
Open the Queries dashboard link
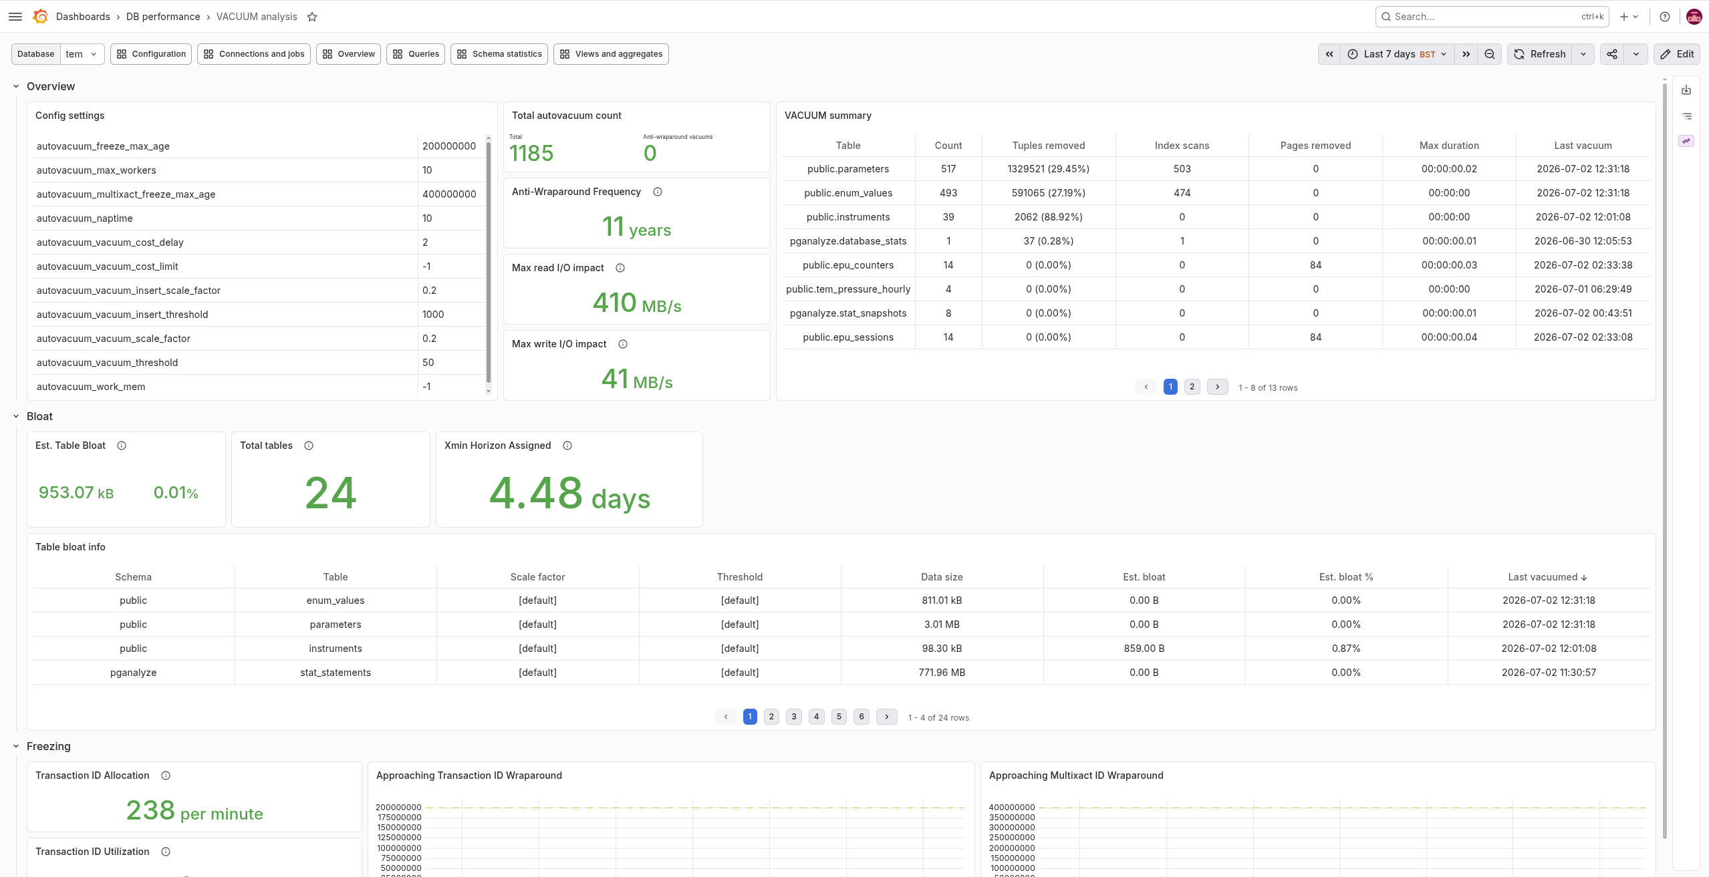(416, 54)
